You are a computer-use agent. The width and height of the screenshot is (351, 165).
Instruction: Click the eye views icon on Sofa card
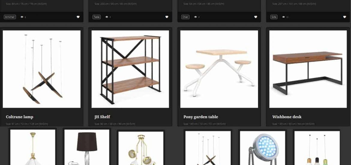tap(283, 17)
